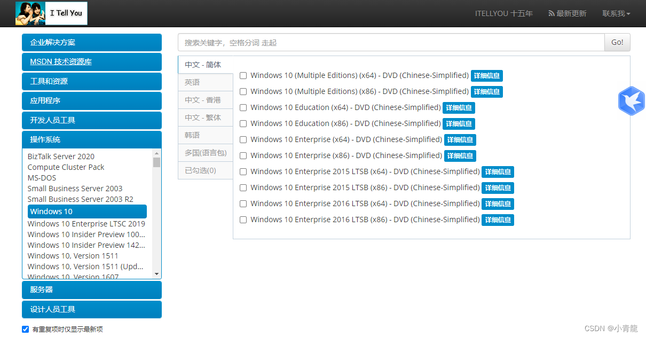Show 详细信息 for Multiple Editions (x86)
646x337 pixels.
[487, 92]
